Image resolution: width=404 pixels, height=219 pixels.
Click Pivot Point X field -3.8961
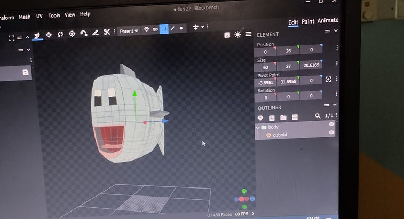coord(266,83)
